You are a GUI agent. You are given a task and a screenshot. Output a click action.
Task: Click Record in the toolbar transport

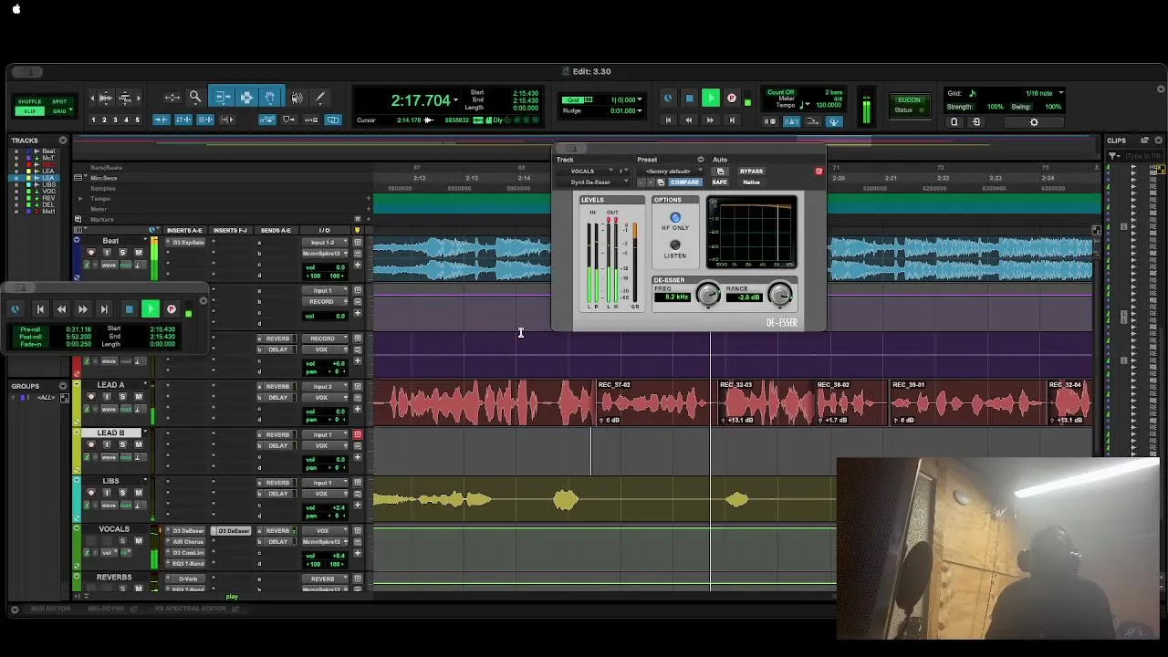tap(731, 99)
